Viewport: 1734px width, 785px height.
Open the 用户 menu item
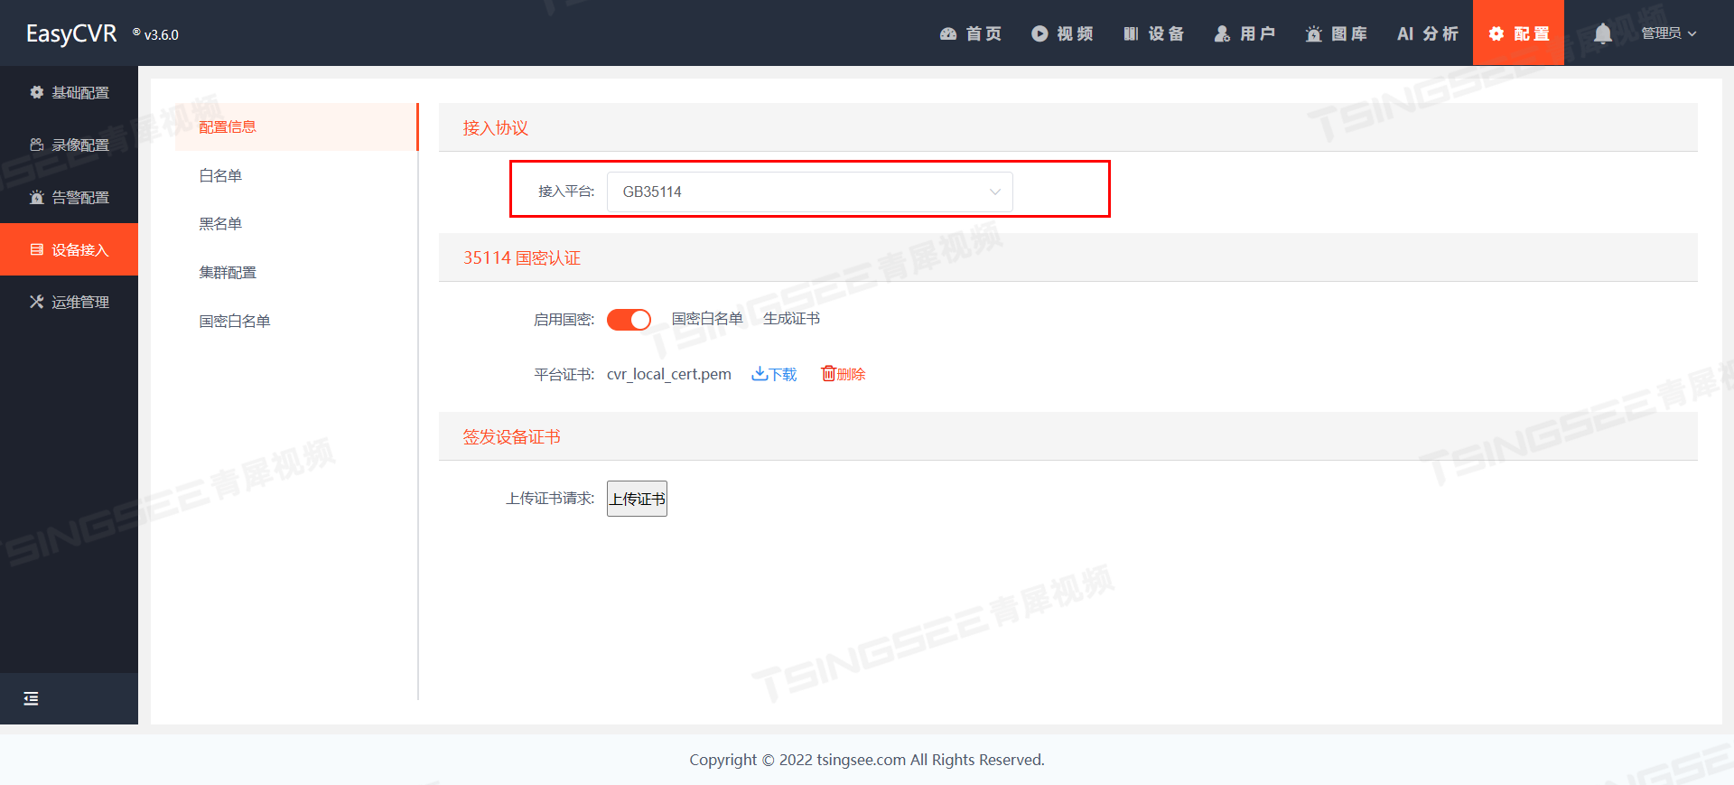1245,33
